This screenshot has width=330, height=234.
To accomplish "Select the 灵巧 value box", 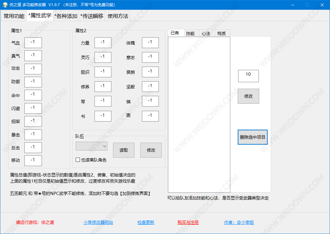I will (x=103, y=57).
